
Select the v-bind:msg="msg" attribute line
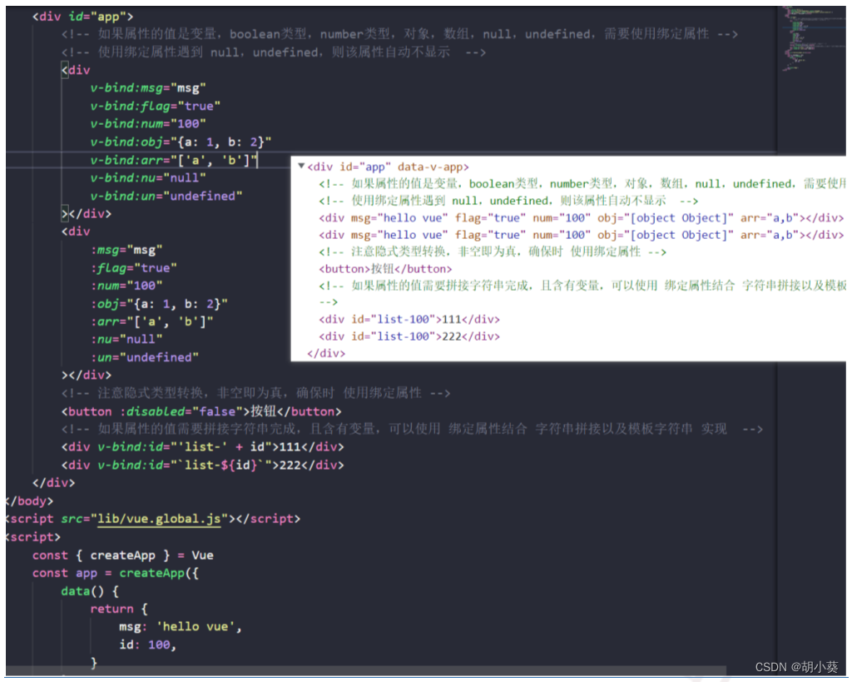(148, 87)
